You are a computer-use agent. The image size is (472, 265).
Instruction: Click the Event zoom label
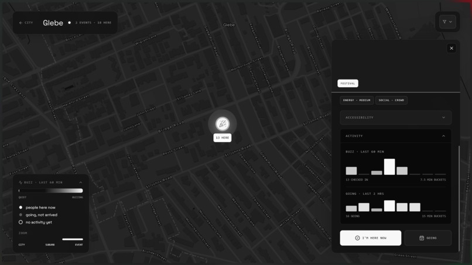point(79,245)
